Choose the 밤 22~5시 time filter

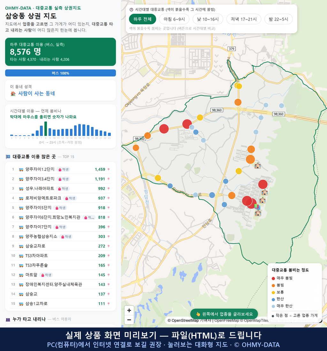278,19
